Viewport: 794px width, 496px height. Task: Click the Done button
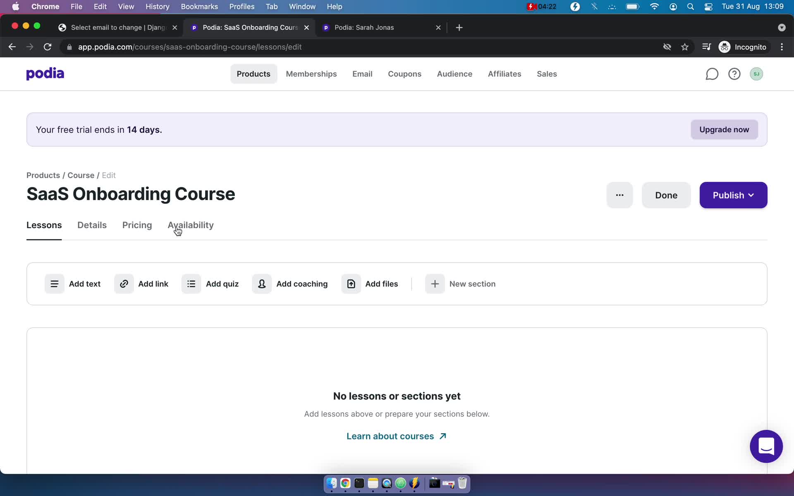[x=667, y=195]
